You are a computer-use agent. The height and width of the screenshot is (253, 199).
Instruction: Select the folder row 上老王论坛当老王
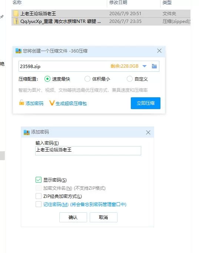[x=101, y=14]
